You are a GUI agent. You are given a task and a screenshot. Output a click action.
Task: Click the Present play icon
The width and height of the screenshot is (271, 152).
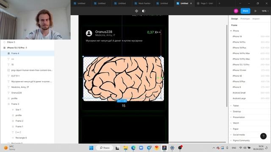pyautogui.click(x=255, y=11)
